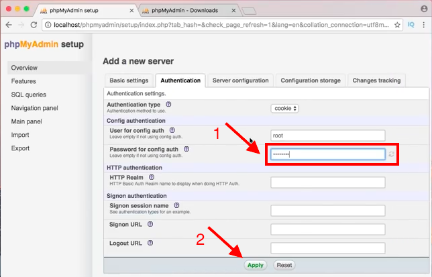Open Chrome three-dot menu
Image resolution: width=432 pixels, height=277 pixels.
(x=424, y=25)
